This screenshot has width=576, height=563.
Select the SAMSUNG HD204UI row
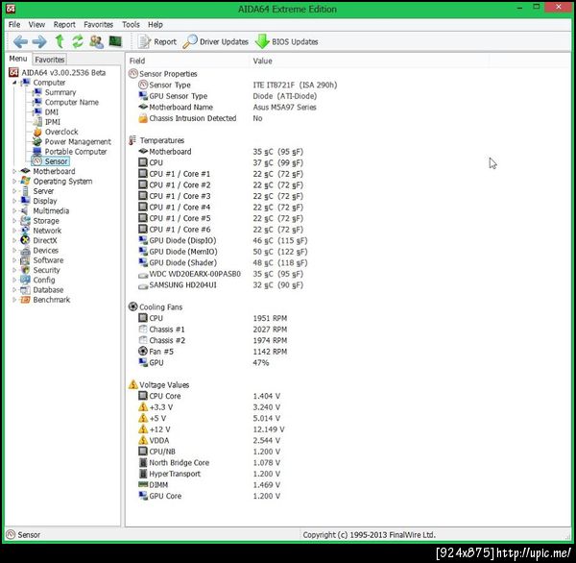221,285
